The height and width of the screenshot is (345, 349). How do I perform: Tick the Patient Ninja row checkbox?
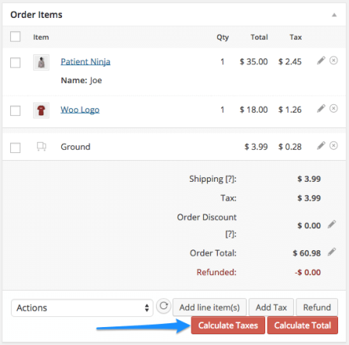coord(16,63)
